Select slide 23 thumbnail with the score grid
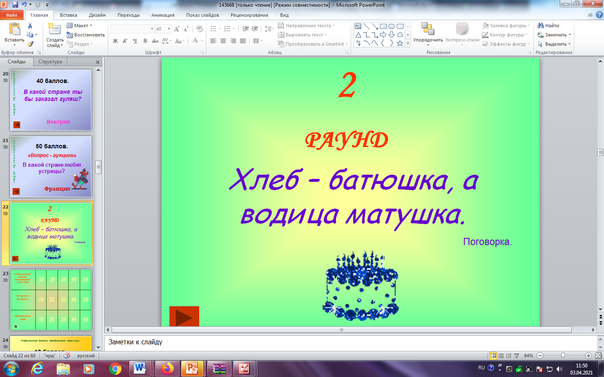 [51, 300]
